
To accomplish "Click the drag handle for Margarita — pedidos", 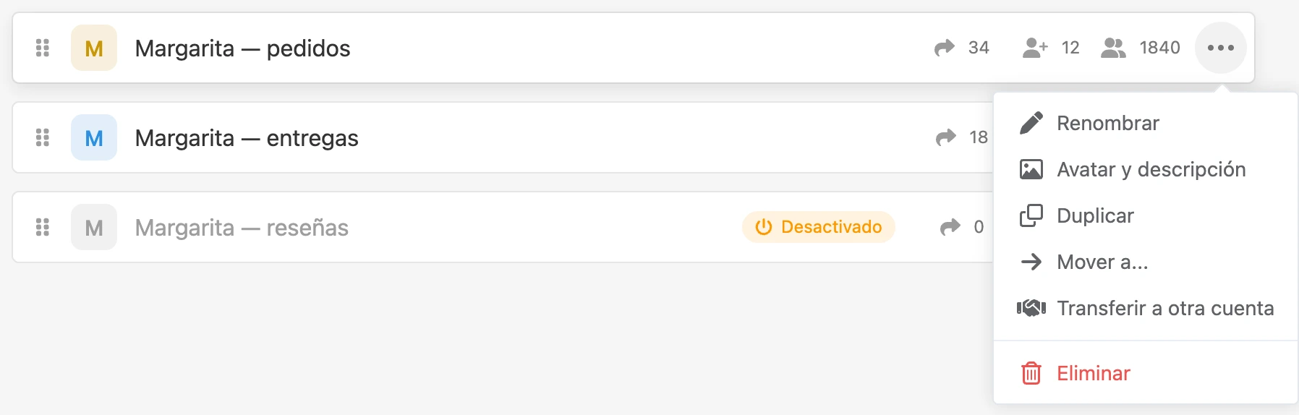I will (43, 48).
